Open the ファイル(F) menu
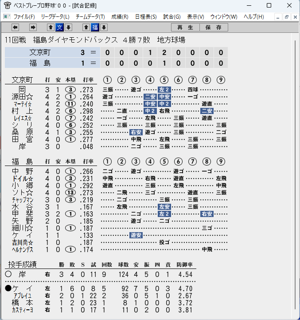300x320 pixels. (x=24, y=17)
